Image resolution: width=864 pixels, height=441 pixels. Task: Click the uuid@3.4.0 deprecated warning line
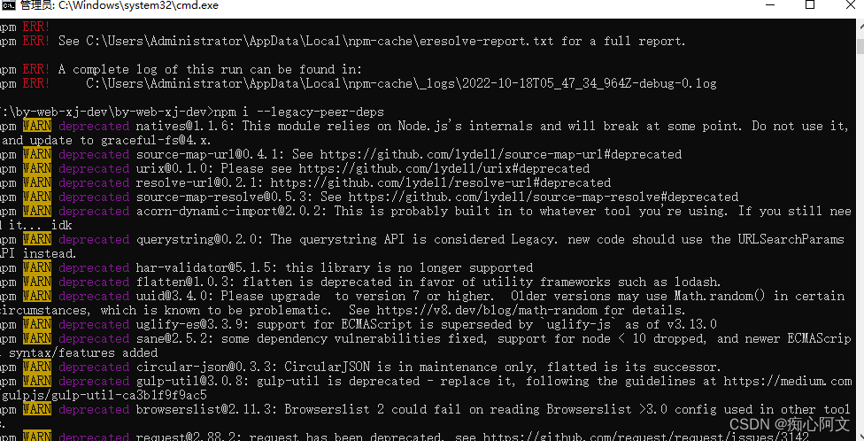pyautogui.click(x=422, y=303)
